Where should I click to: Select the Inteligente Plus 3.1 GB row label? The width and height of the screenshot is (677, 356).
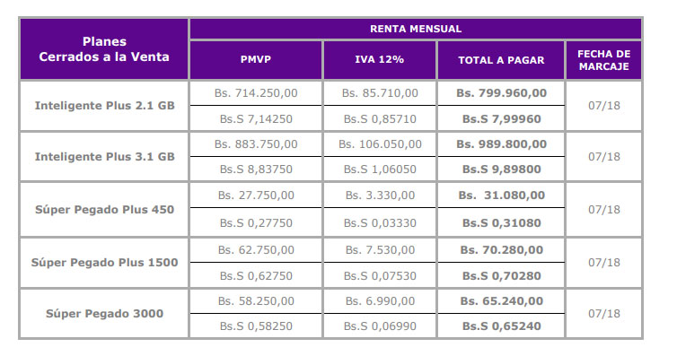[x=104, y=156]
